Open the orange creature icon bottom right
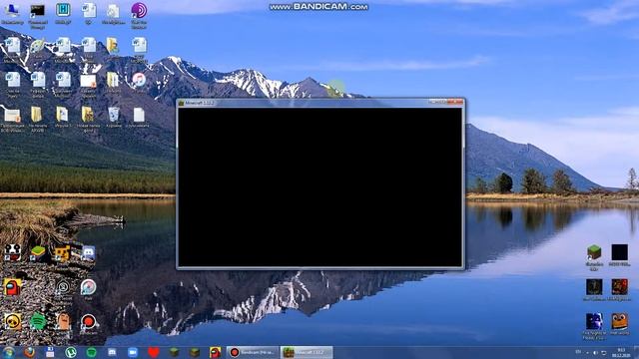The image size is (639, 359). tap(619, 321)
